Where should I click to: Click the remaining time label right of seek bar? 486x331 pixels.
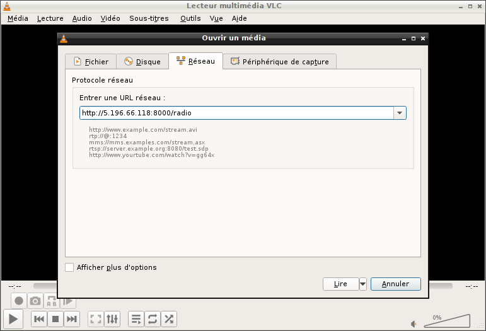472,286
